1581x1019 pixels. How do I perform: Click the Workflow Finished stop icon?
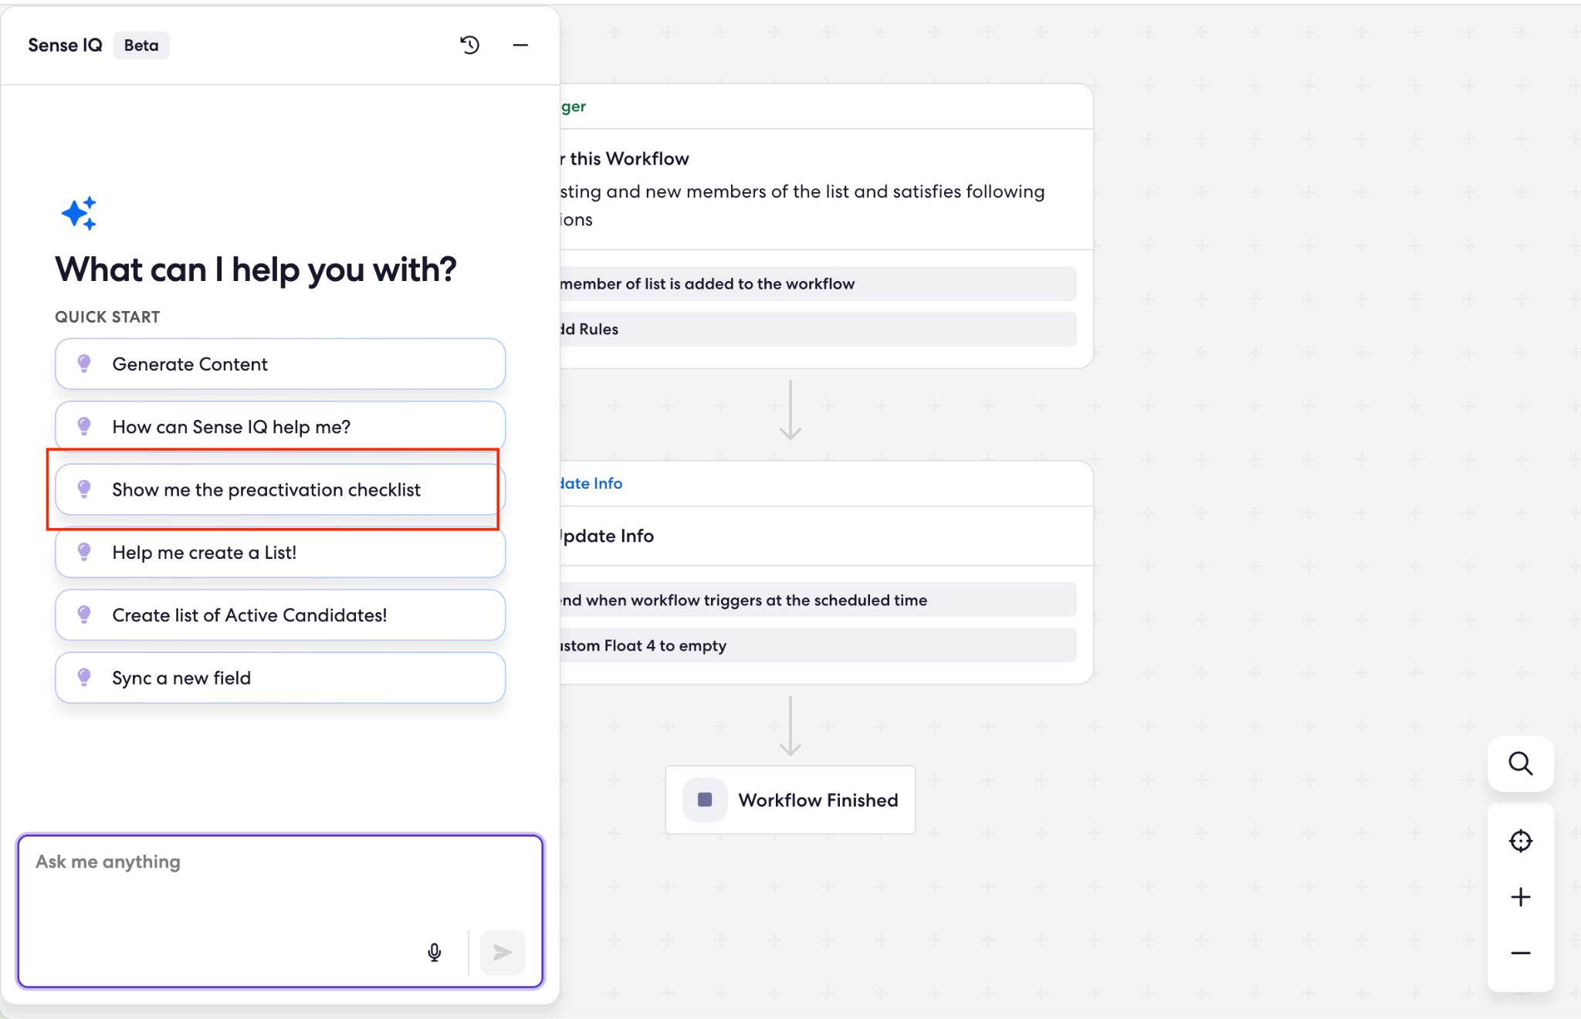click(705, 800)
